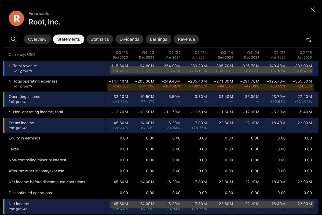Expand Non-operating income, total row
322x215 pixels.
(x=10, y=112)
